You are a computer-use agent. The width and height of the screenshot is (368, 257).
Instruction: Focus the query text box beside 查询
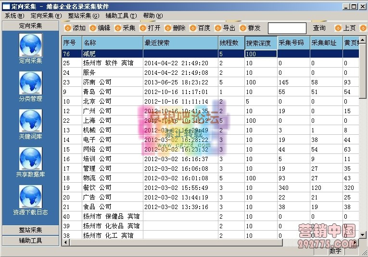pyautogui.click(x=287, y=28)
